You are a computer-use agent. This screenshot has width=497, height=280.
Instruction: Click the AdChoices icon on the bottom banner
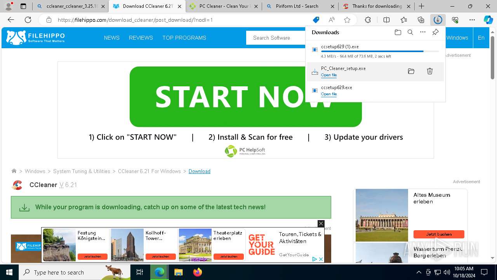tap(315, 259)
